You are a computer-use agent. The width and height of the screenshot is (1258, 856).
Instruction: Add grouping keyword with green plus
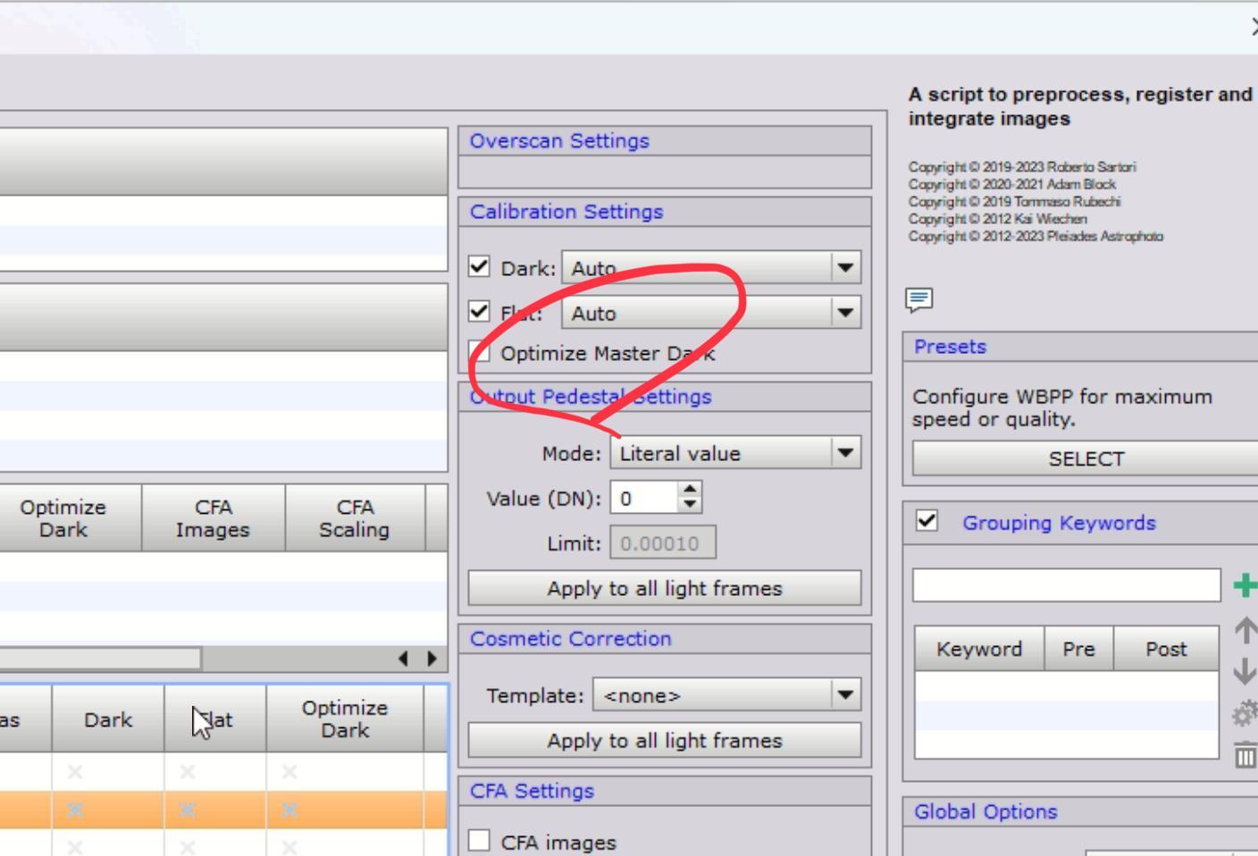[1244, 586]
